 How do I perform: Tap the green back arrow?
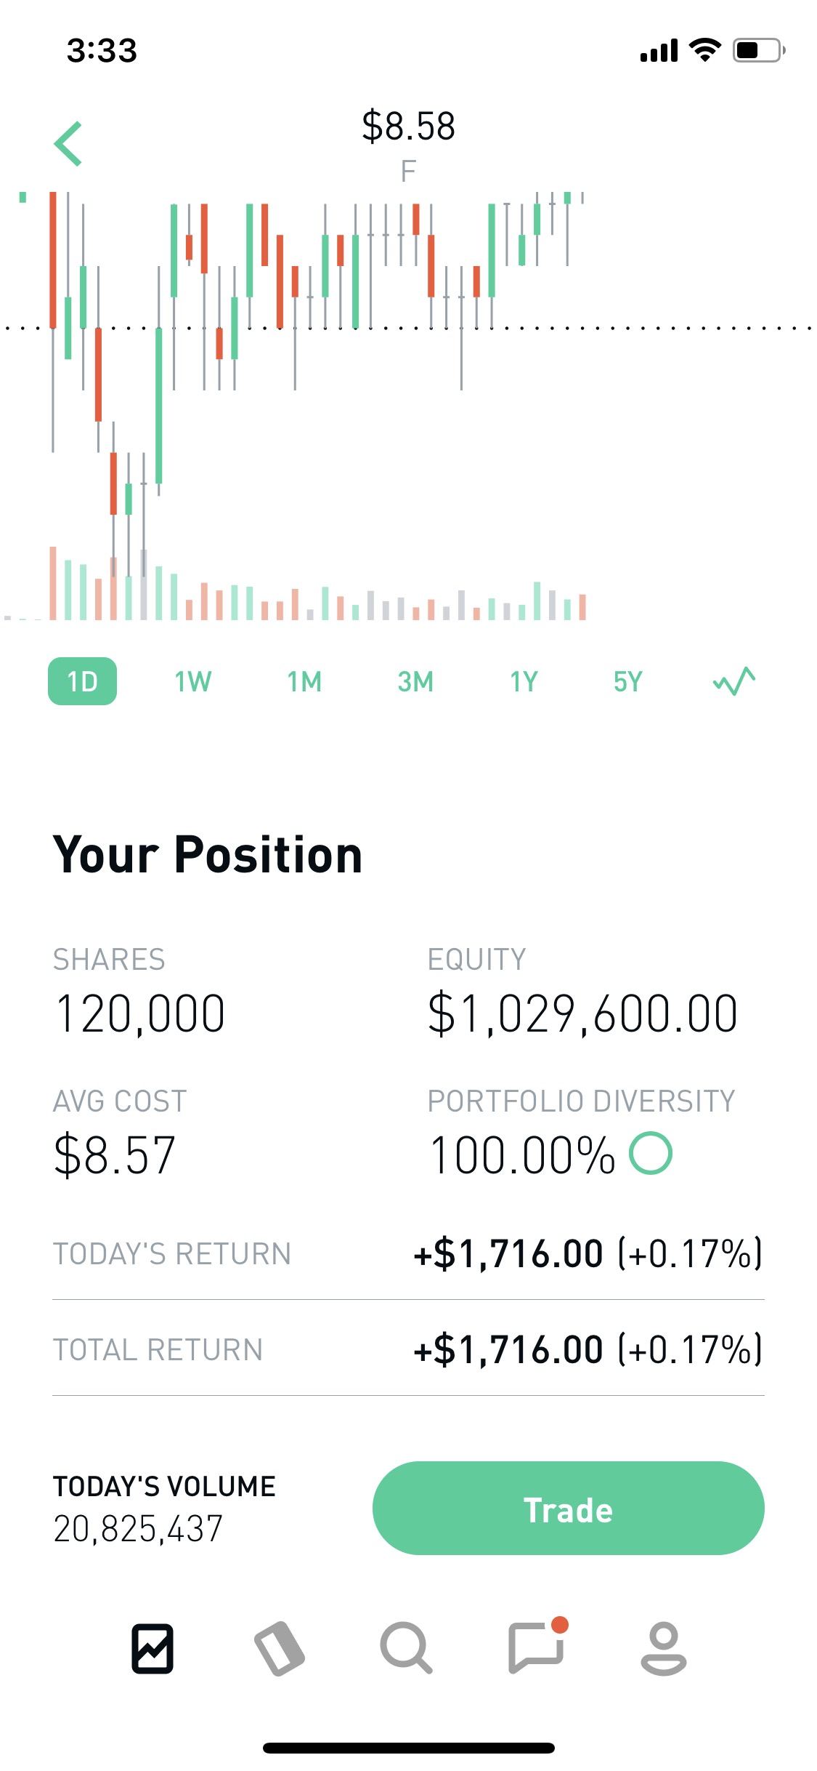[68, 144]
